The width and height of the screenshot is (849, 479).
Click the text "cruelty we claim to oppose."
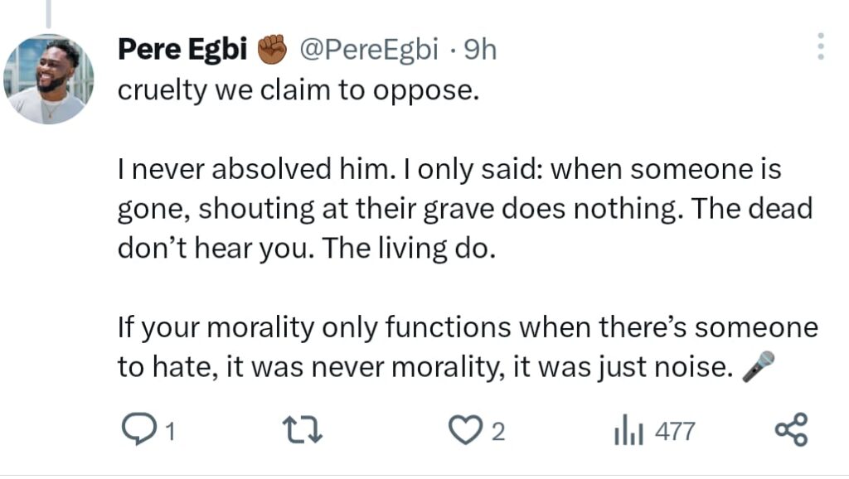click(x=298, y=90)
